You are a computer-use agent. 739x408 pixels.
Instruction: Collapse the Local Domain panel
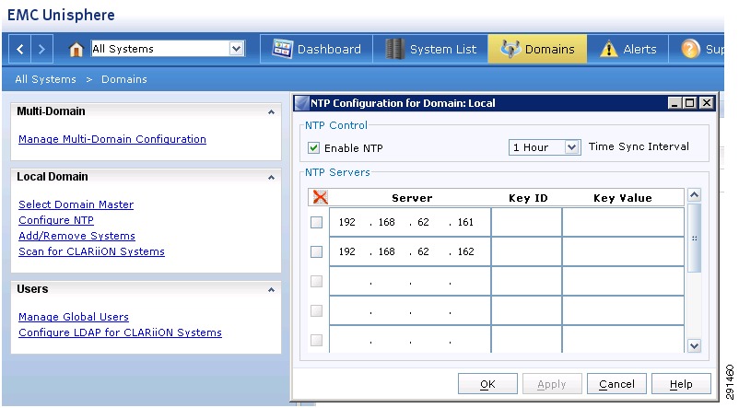271,177
